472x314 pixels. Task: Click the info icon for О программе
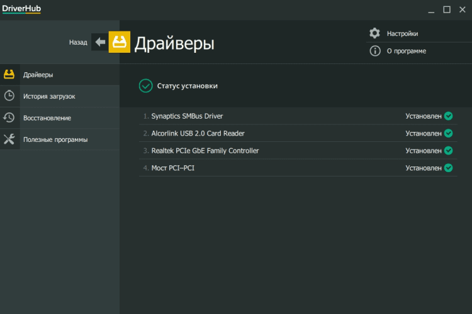(375, 51)
